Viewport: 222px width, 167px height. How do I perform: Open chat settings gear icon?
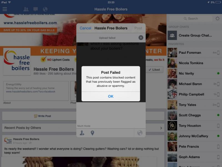click(x=217, y=18)
